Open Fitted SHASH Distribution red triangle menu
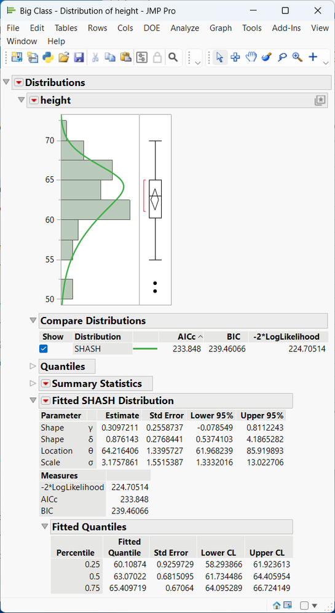The width and height of the screenshot is (335, 613). coord(45,400)
